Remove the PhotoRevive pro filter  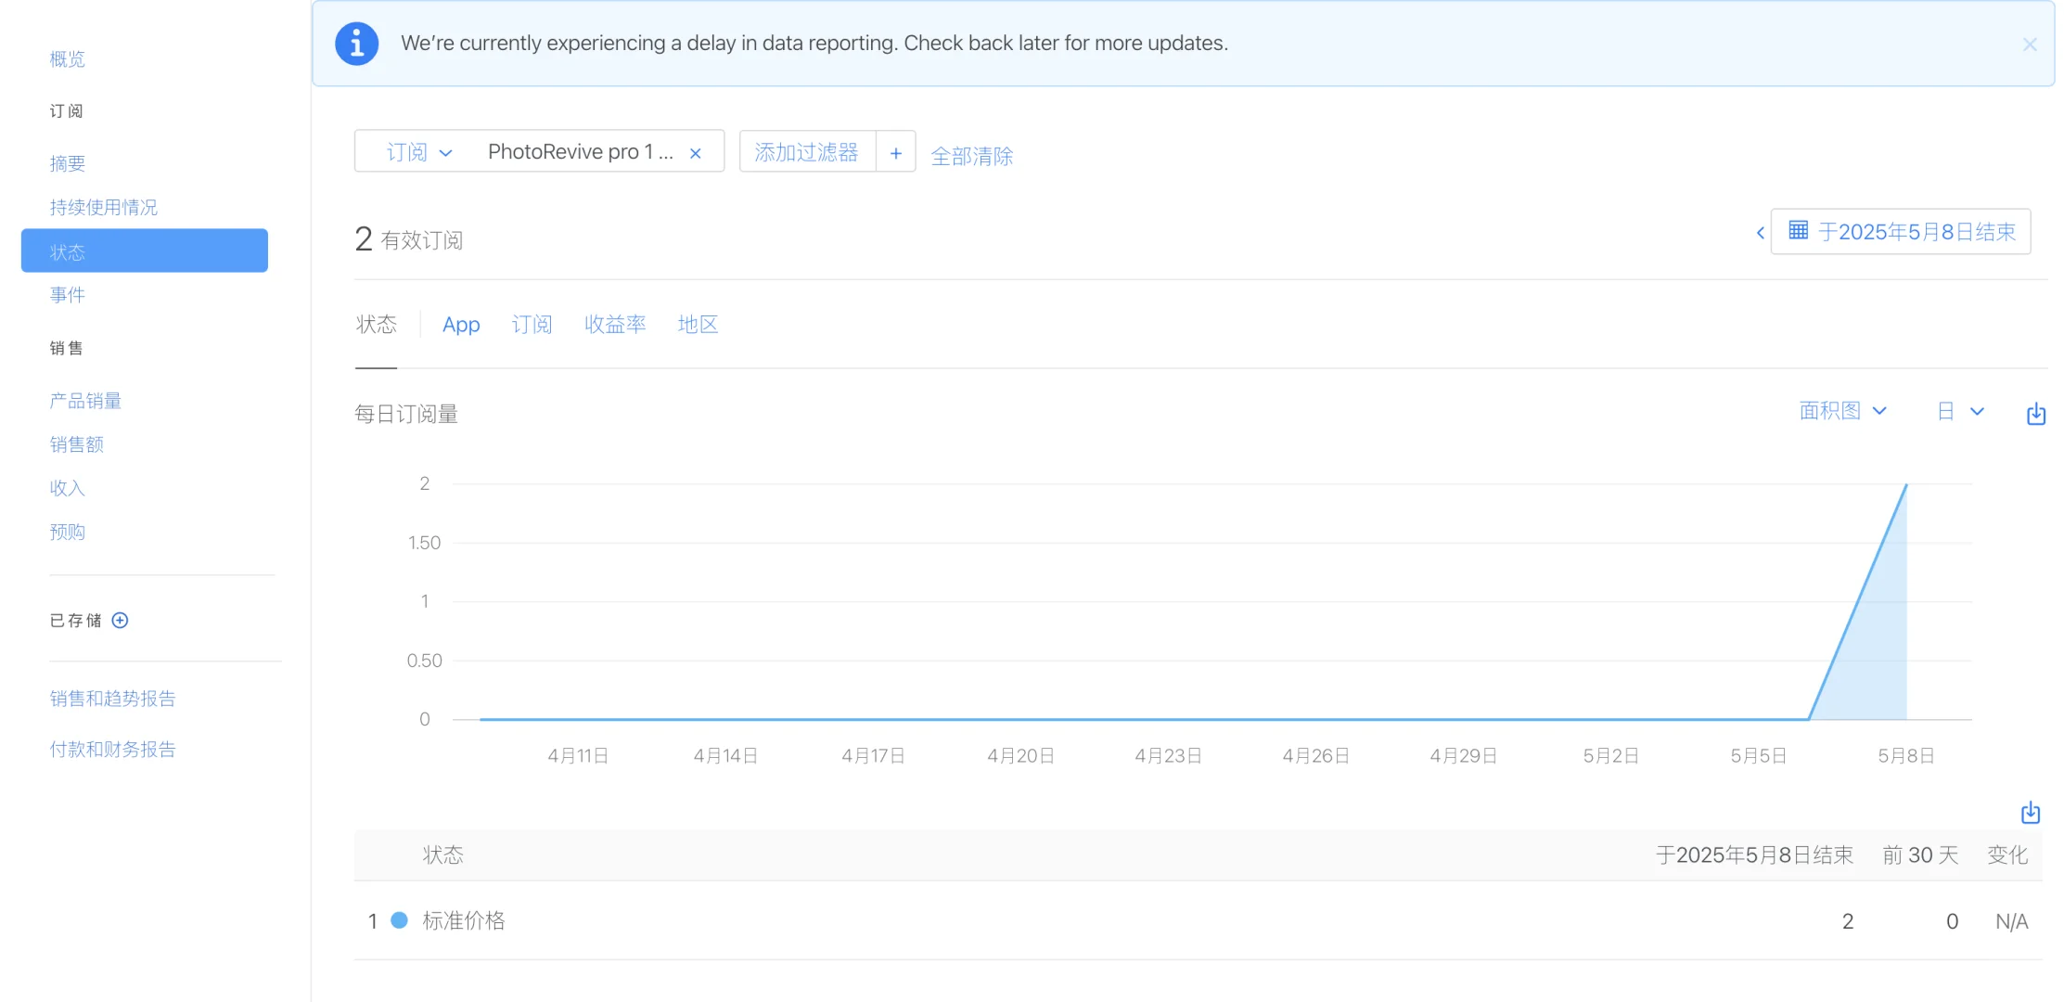tap(695, 153)
